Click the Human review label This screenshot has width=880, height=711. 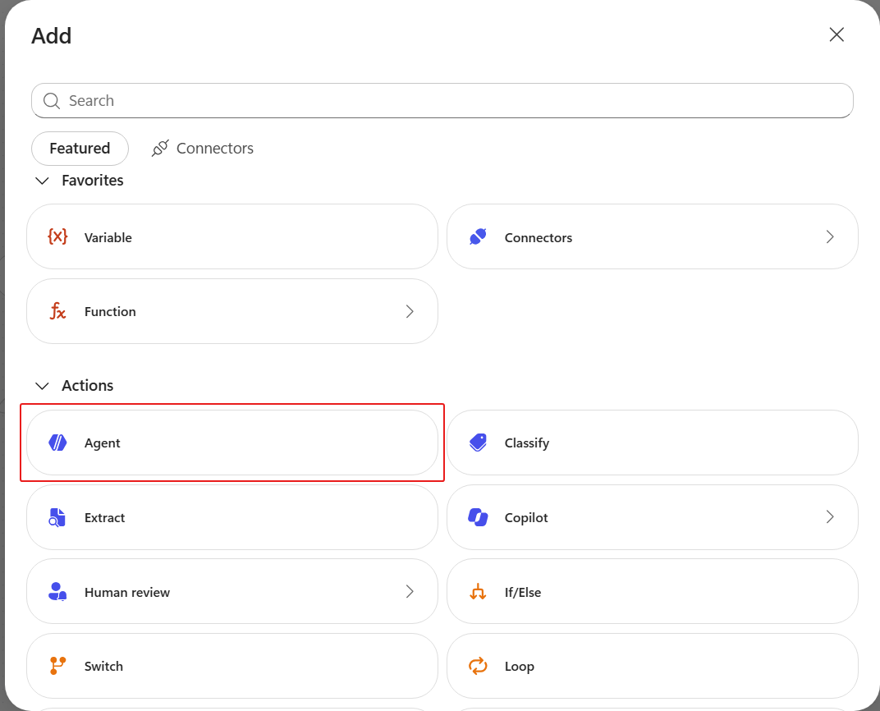127,593
